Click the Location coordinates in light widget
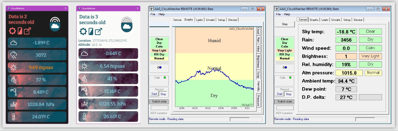Viewport: 398px width, 131px height. click(x=110, y=41)
